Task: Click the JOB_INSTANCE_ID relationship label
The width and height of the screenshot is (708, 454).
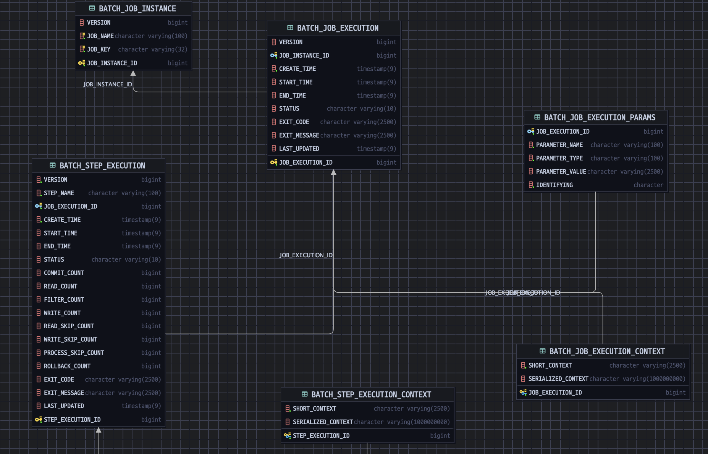Action: (108, 84)
